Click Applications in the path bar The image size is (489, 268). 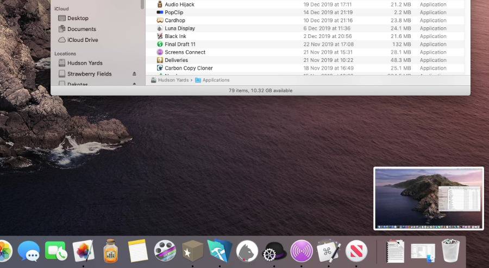(x=216, y=80)
